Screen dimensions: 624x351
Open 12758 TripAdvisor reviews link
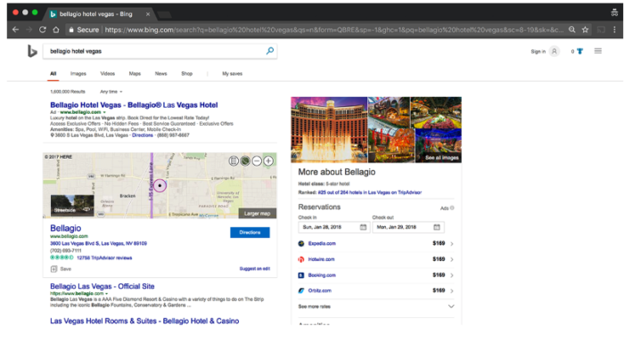coord(104,258)
